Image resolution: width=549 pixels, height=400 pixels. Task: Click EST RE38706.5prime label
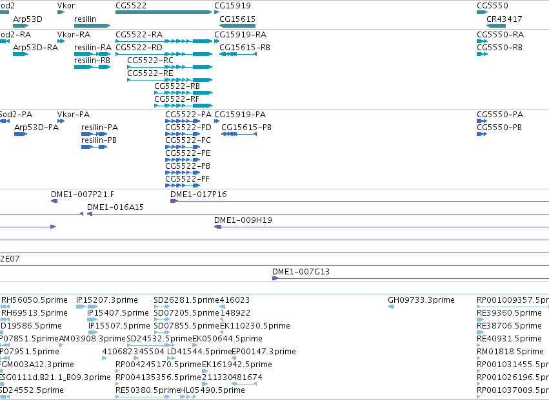point(510,325)
